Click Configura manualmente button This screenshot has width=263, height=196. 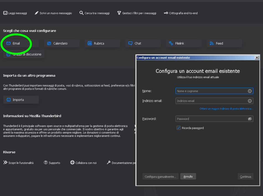160,176
